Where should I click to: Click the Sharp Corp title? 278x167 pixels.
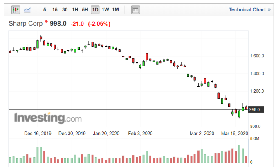coord(25,24)
